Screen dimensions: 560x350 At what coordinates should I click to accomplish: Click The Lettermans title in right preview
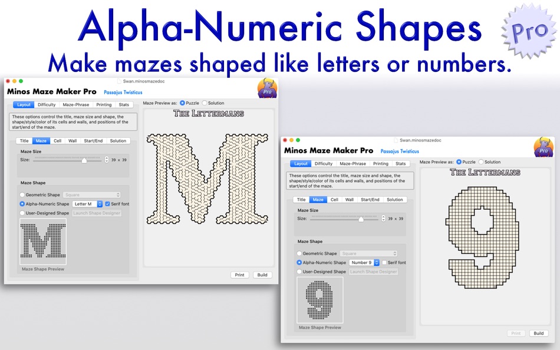point(485,173)
